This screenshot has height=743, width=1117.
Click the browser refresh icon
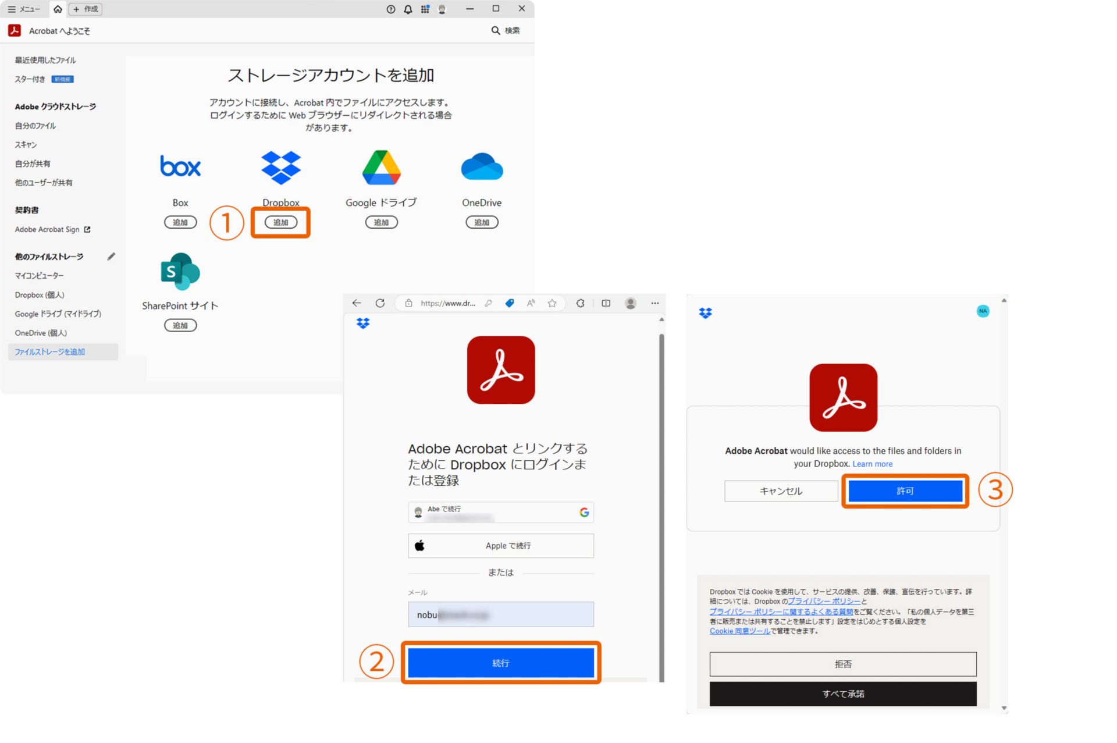pos(380,303)
